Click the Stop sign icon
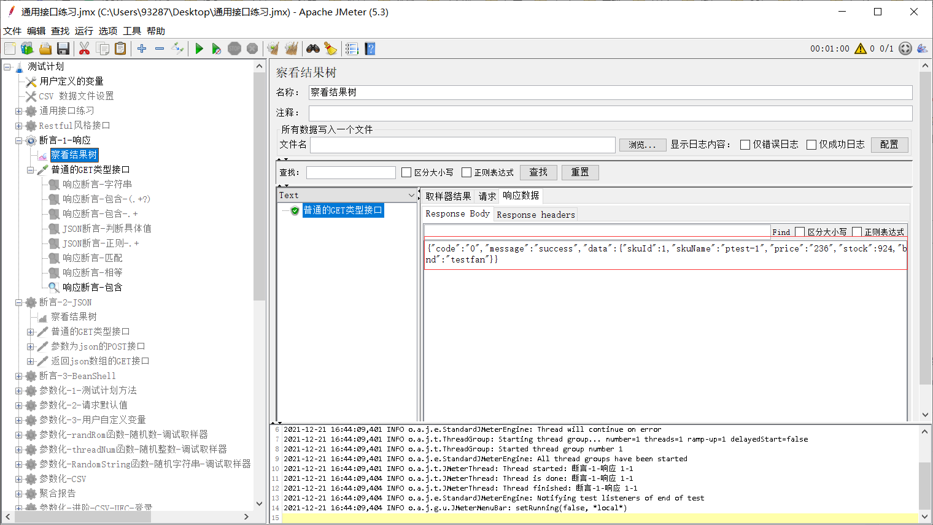Viewport: 933px width, 525px height. coord(234,48)
